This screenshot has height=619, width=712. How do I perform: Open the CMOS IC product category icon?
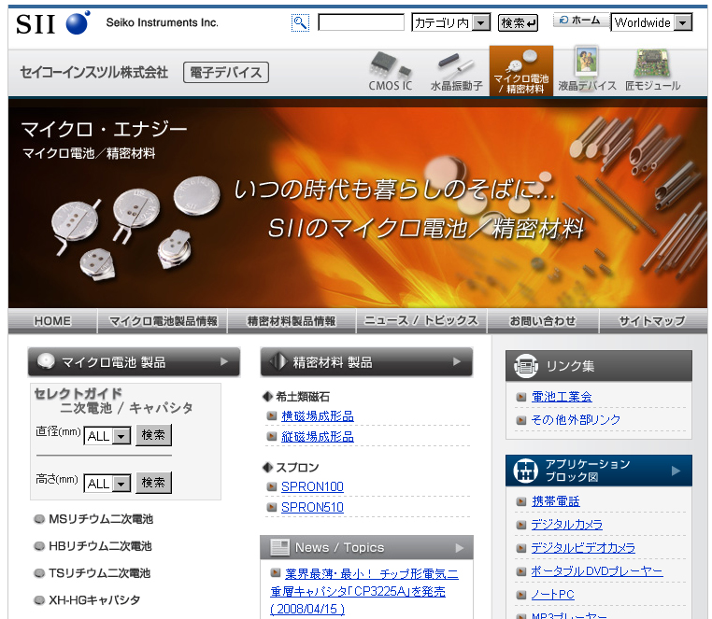coord(390,71)
